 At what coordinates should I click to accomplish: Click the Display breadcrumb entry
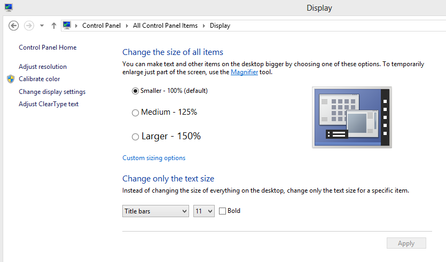(x=220, y=26)
